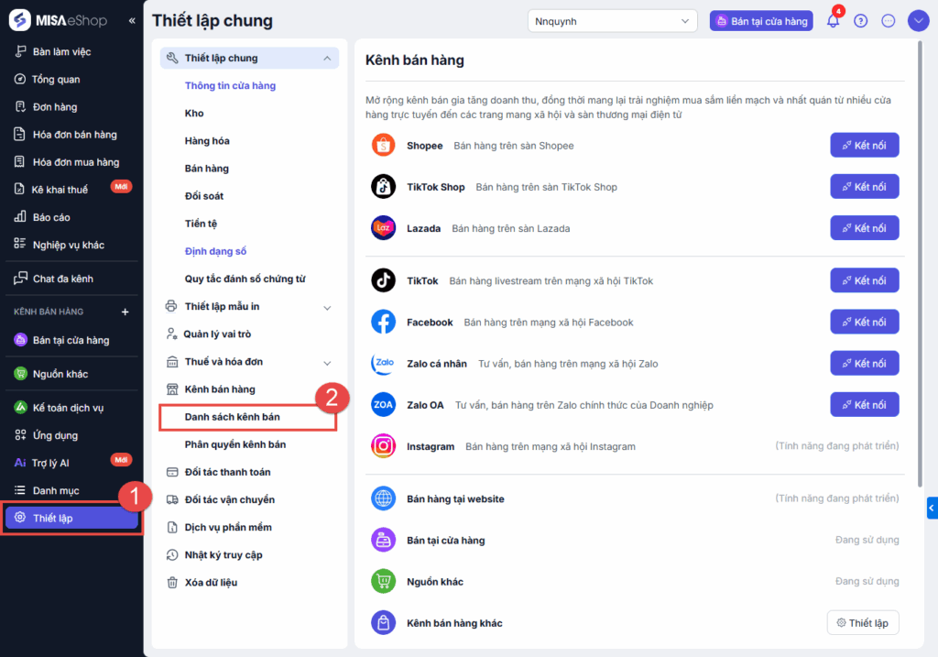Open the account avatar dropdown menu
Viewport: 938px width, 657px height.
pos(919,21)
